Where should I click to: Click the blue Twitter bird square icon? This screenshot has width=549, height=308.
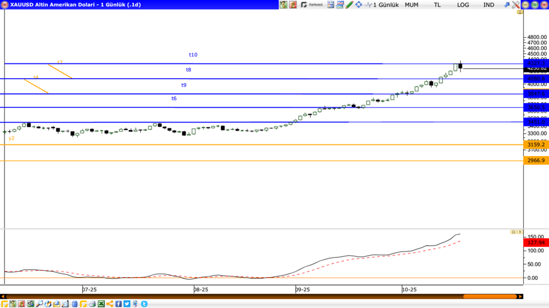coord(127,304)
